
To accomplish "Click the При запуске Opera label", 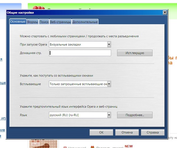I will pyautogui.click(x=33, y=45).
